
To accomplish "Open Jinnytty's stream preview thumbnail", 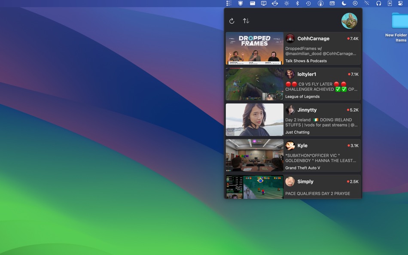I will click(254, 119).
